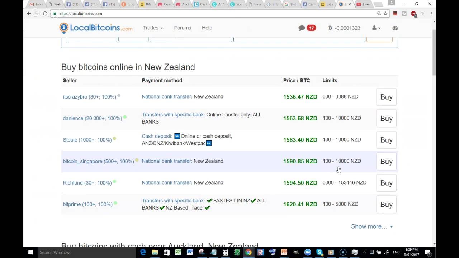Click the page vertical scrollbar
459x258 pixels.
click(x=434, y=52)
